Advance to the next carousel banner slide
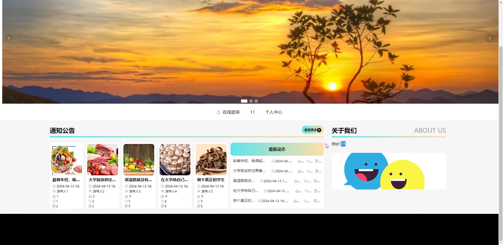Screen dimensions: 503x245 click(489, 38)
